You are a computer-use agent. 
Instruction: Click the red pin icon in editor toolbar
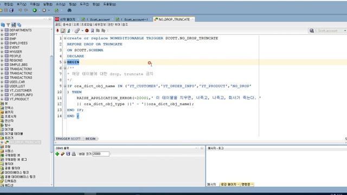coord(57,30)
